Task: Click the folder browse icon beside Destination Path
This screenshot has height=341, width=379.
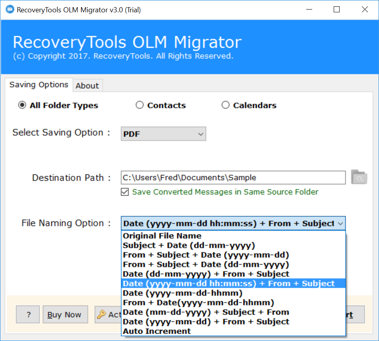Action: (x=359, y=177)
